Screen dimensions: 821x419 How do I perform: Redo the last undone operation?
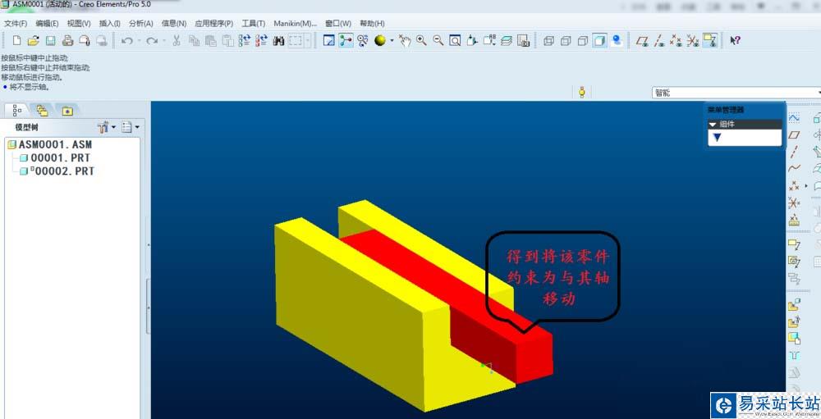click(152, 40)
